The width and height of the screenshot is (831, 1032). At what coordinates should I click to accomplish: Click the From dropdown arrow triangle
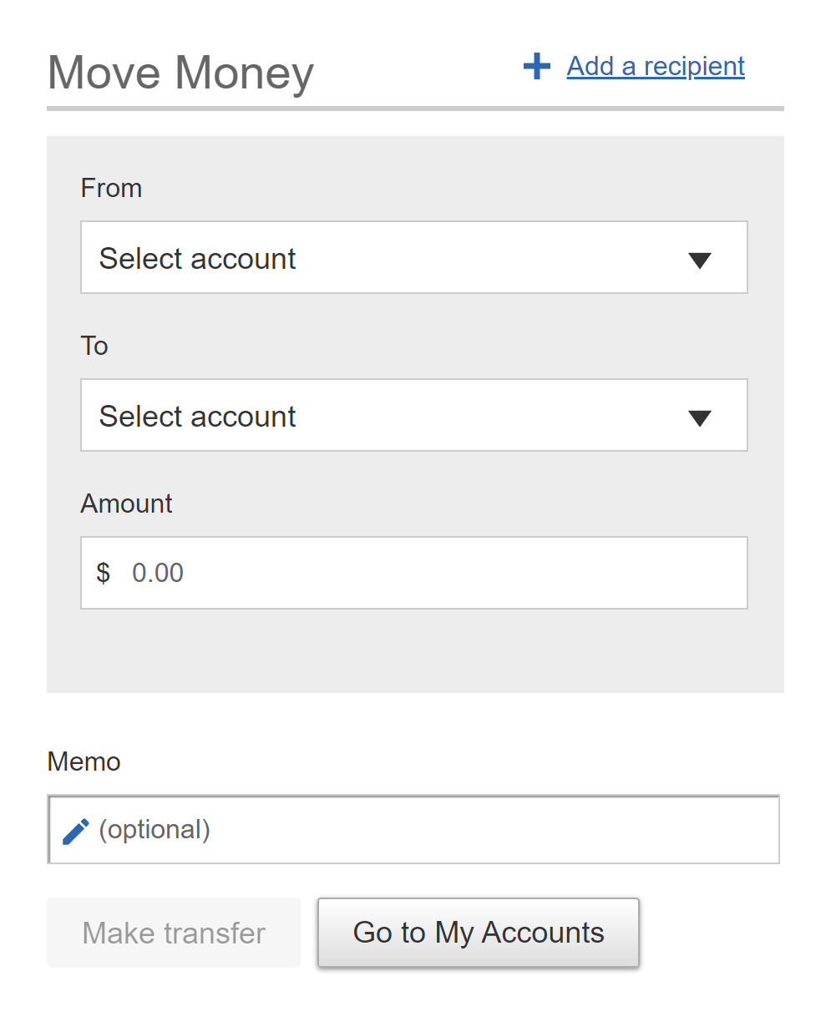pos(699,261)
